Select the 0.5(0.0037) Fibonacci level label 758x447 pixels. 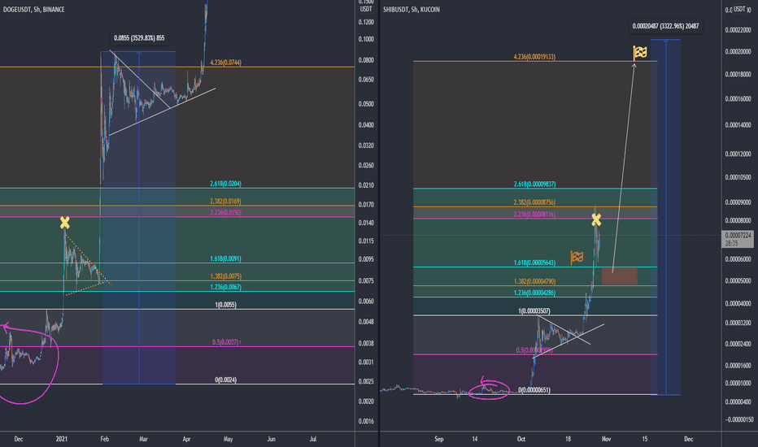tap(225, 342)
